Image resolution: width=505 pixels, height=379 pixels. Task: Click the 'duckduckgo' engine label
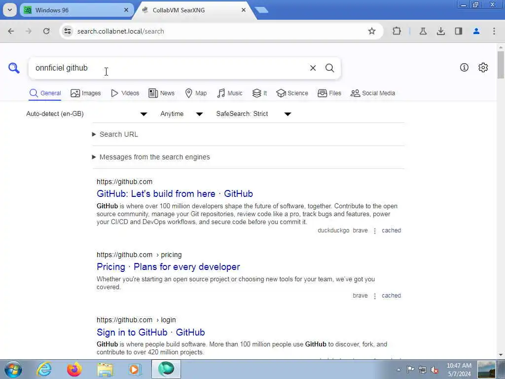(x=333, y=230)
